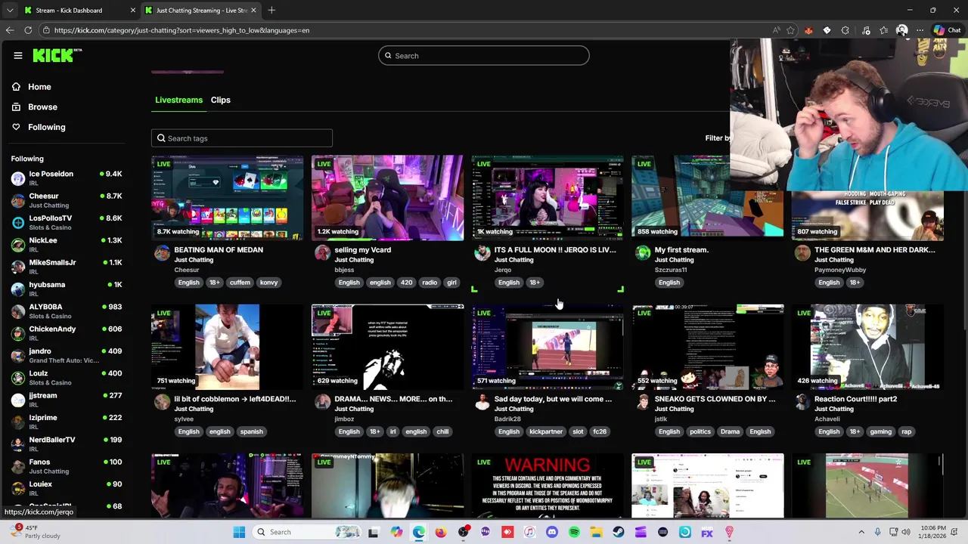
Task: Open the tab actions dropdown arrow
Action: coord(9,10)
